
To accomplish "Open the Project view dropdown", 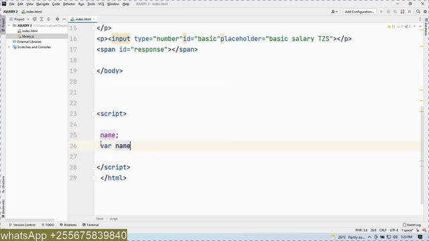I will [x=19, y=19].
